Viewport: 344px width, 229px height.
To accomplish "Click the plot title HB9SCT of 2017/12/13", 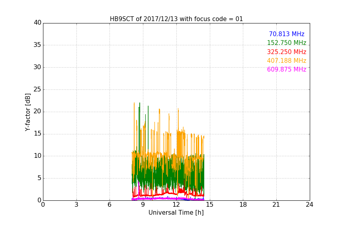I will tap(176, 19).
